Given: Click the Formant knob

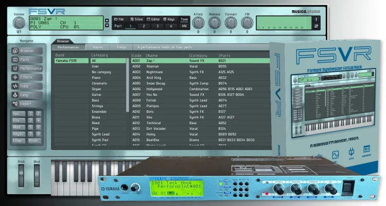Looking at the screenshot, I should [231, 23].
